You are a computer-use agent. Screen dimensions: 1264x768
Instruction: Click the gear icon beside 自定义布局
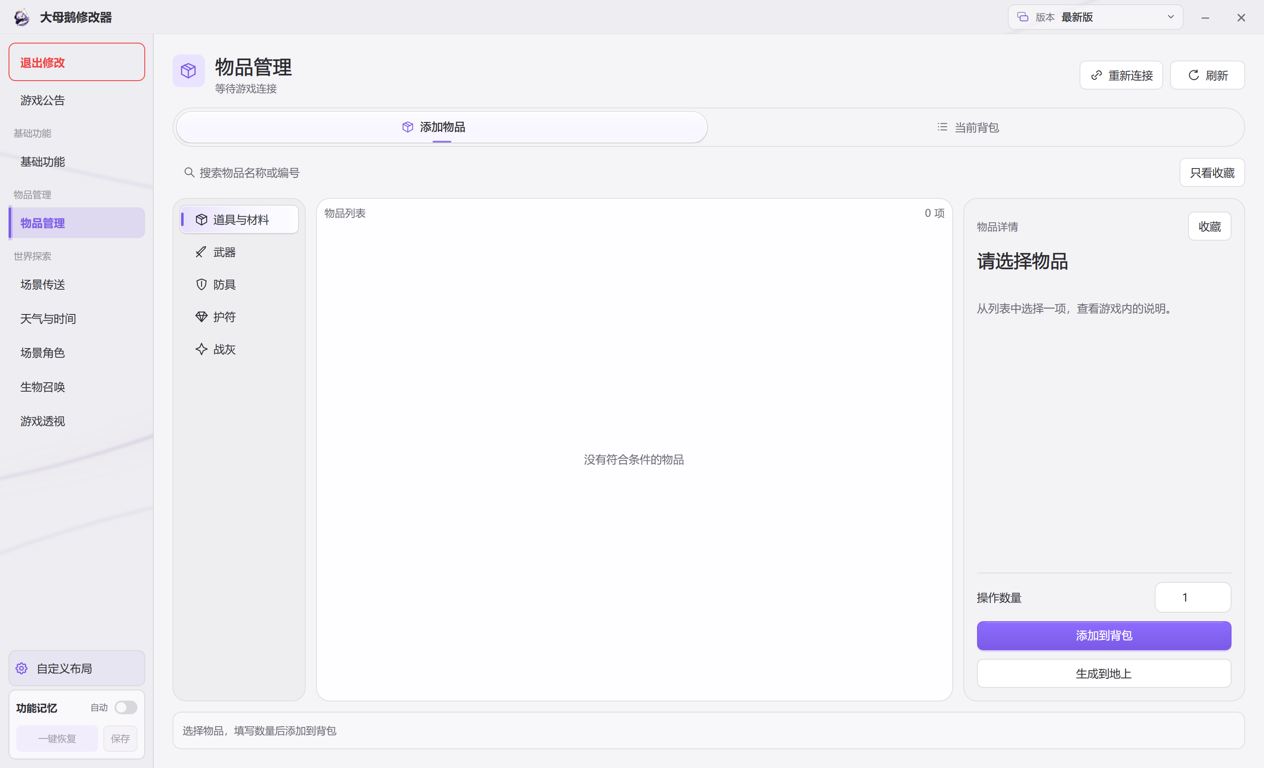21,669
